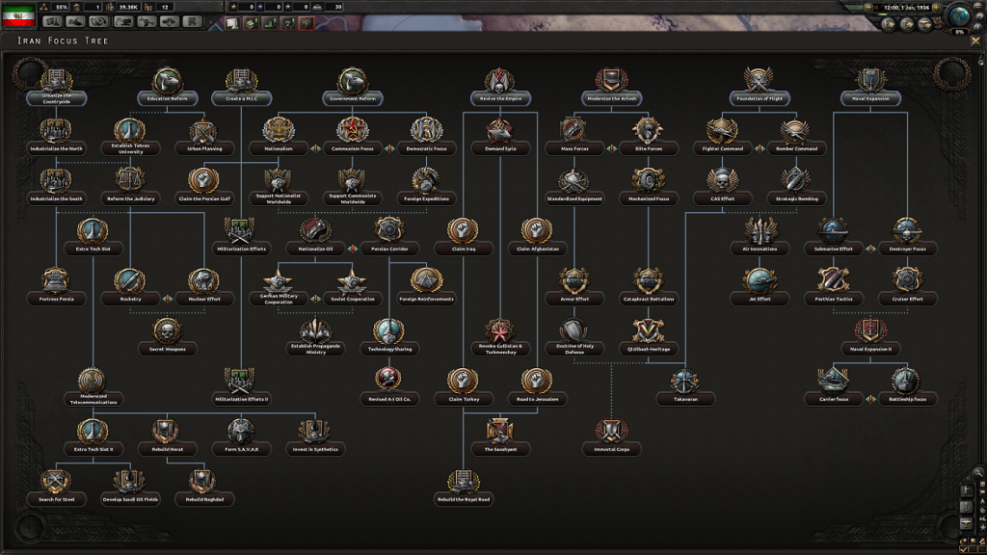Select the Rebuild the Royal Road focus

(465, 499)
